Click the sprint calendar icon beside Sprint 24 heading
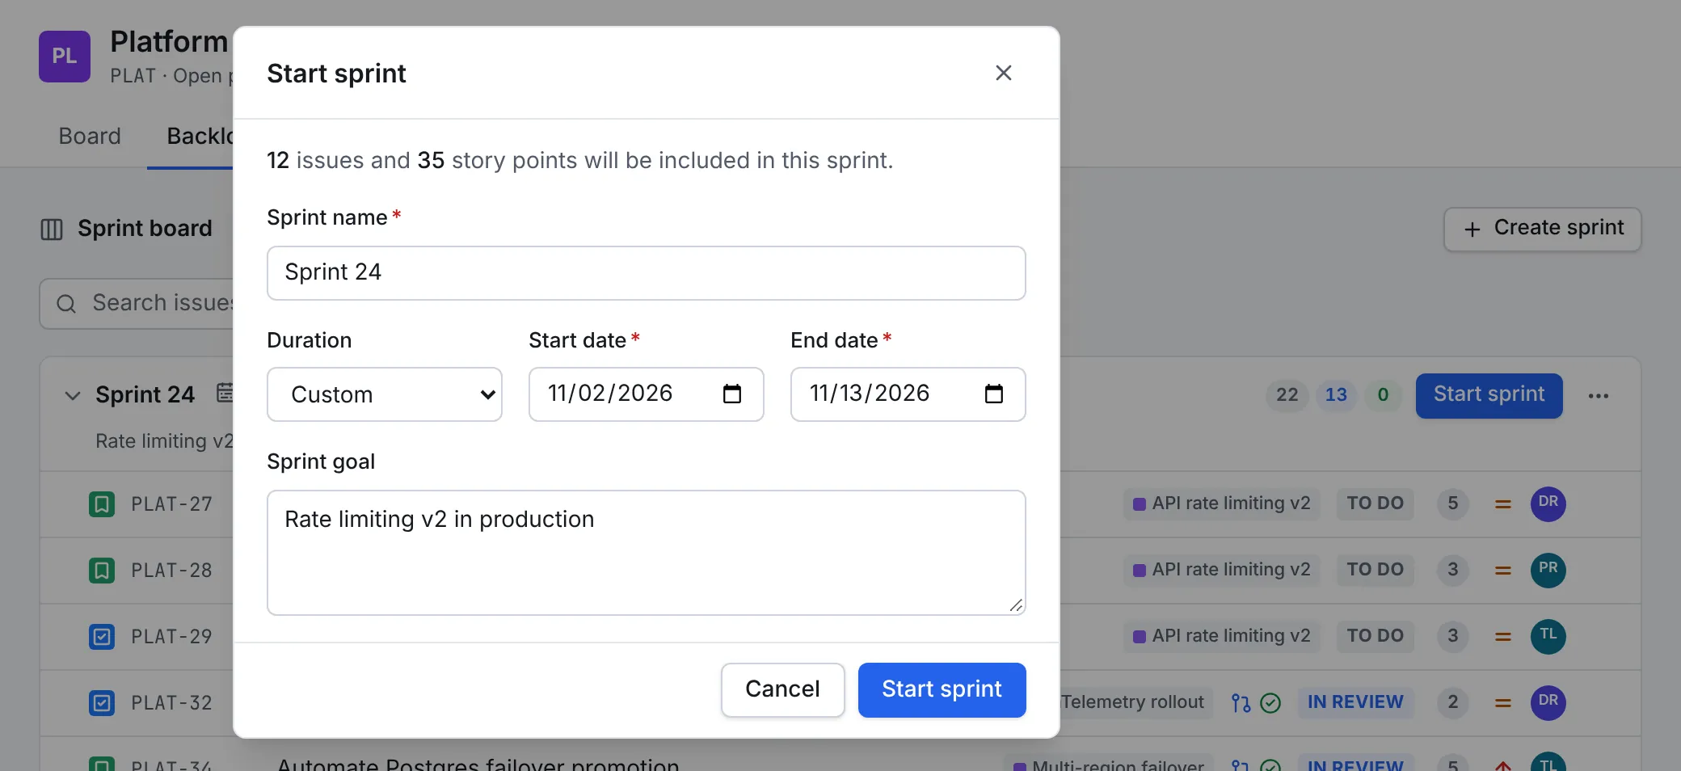The width and height of the screenshot is (1681, 771). pyautogui.click(x=225, y=393)
